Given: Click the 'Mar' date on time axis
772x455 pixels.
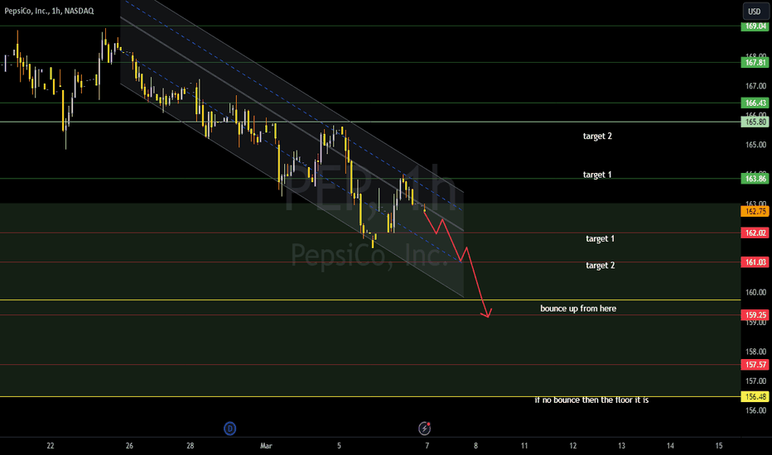Looking at the screenshot, I should click(x=266, y=446).
